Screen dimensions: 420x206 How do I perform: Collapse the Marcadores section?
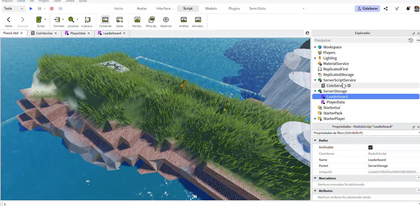(315, 178)
